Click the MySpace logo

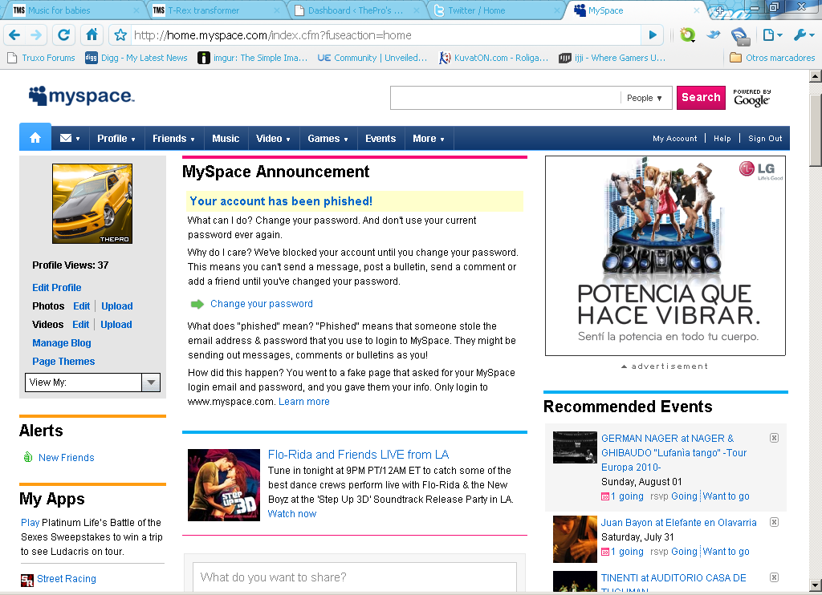(81, 96)
